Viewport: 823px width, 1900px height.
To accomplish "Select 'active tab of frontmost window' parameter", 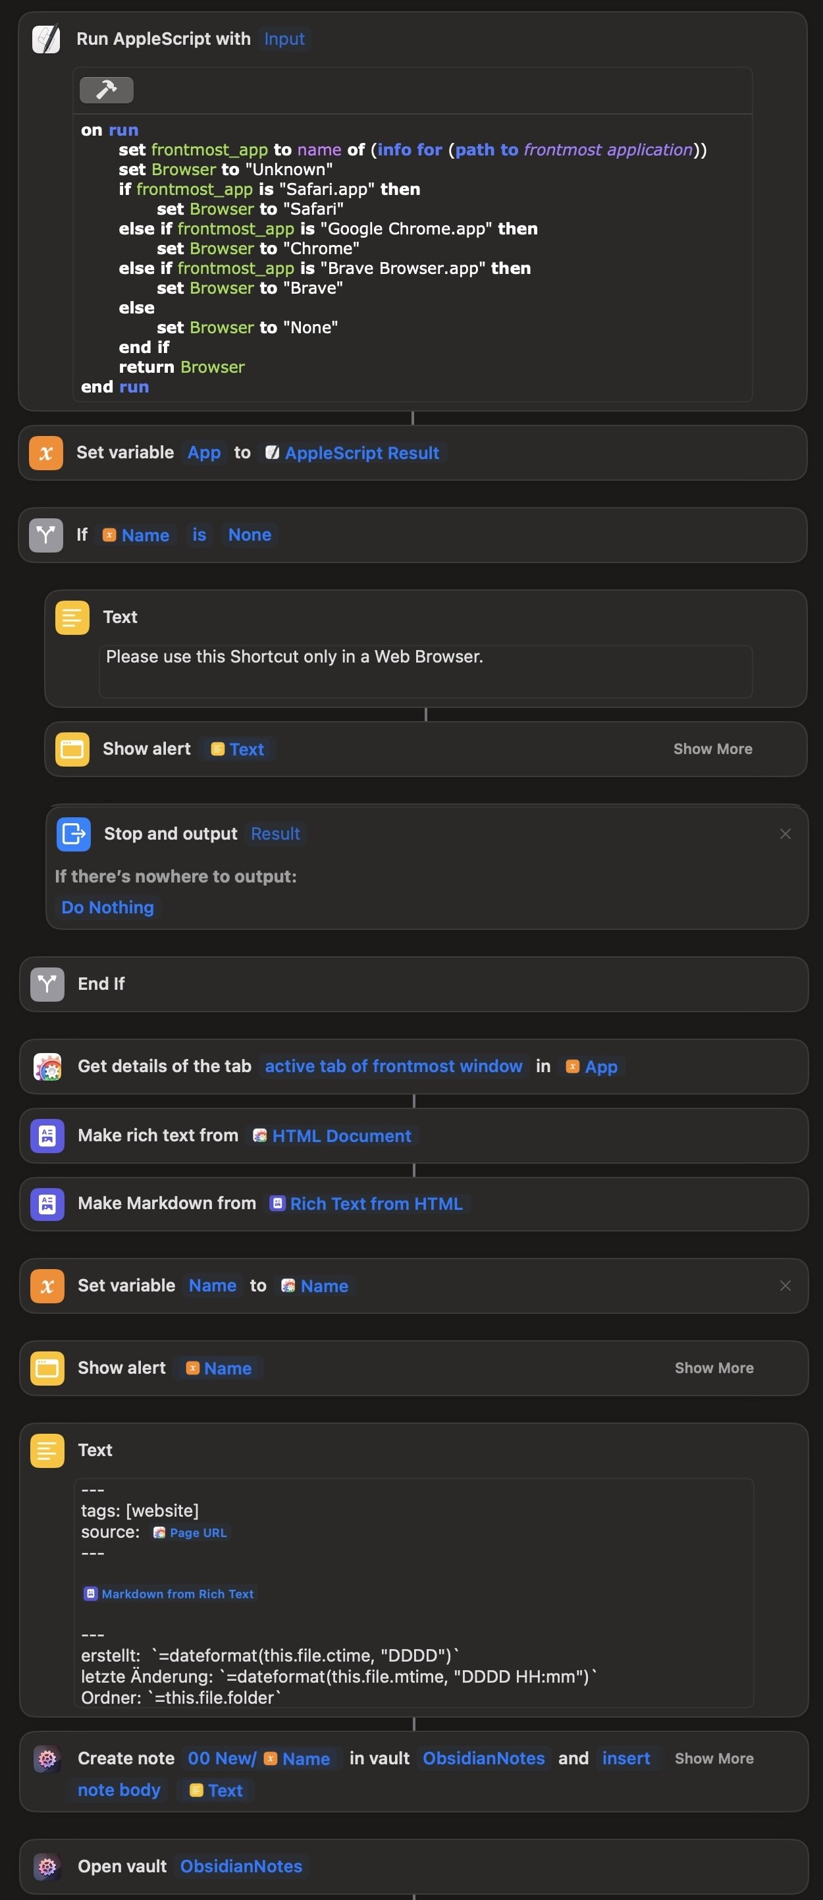I will [393, 1066].
